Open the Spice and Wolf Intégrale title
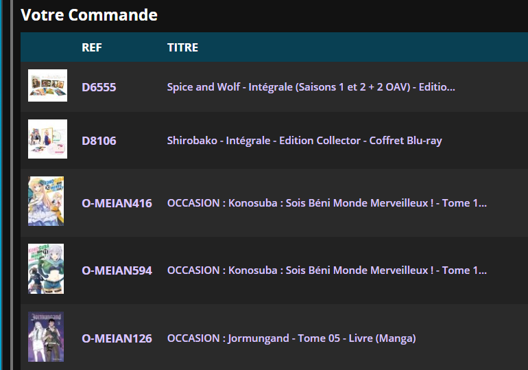The image size is (528, 370). point(311,87)
